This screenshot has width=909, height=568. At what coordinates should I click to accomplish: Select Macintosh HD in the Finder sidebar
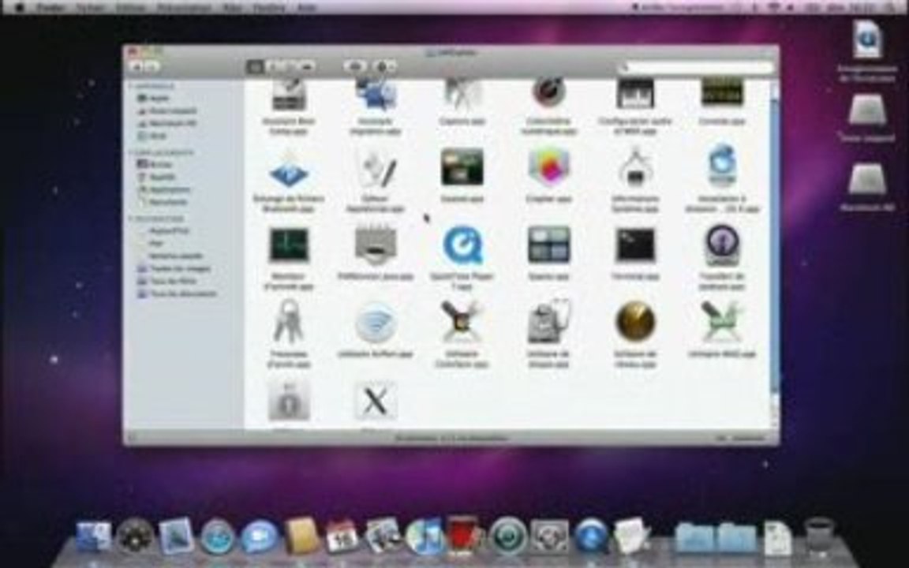pyautogui.click(x=167, y=123)
